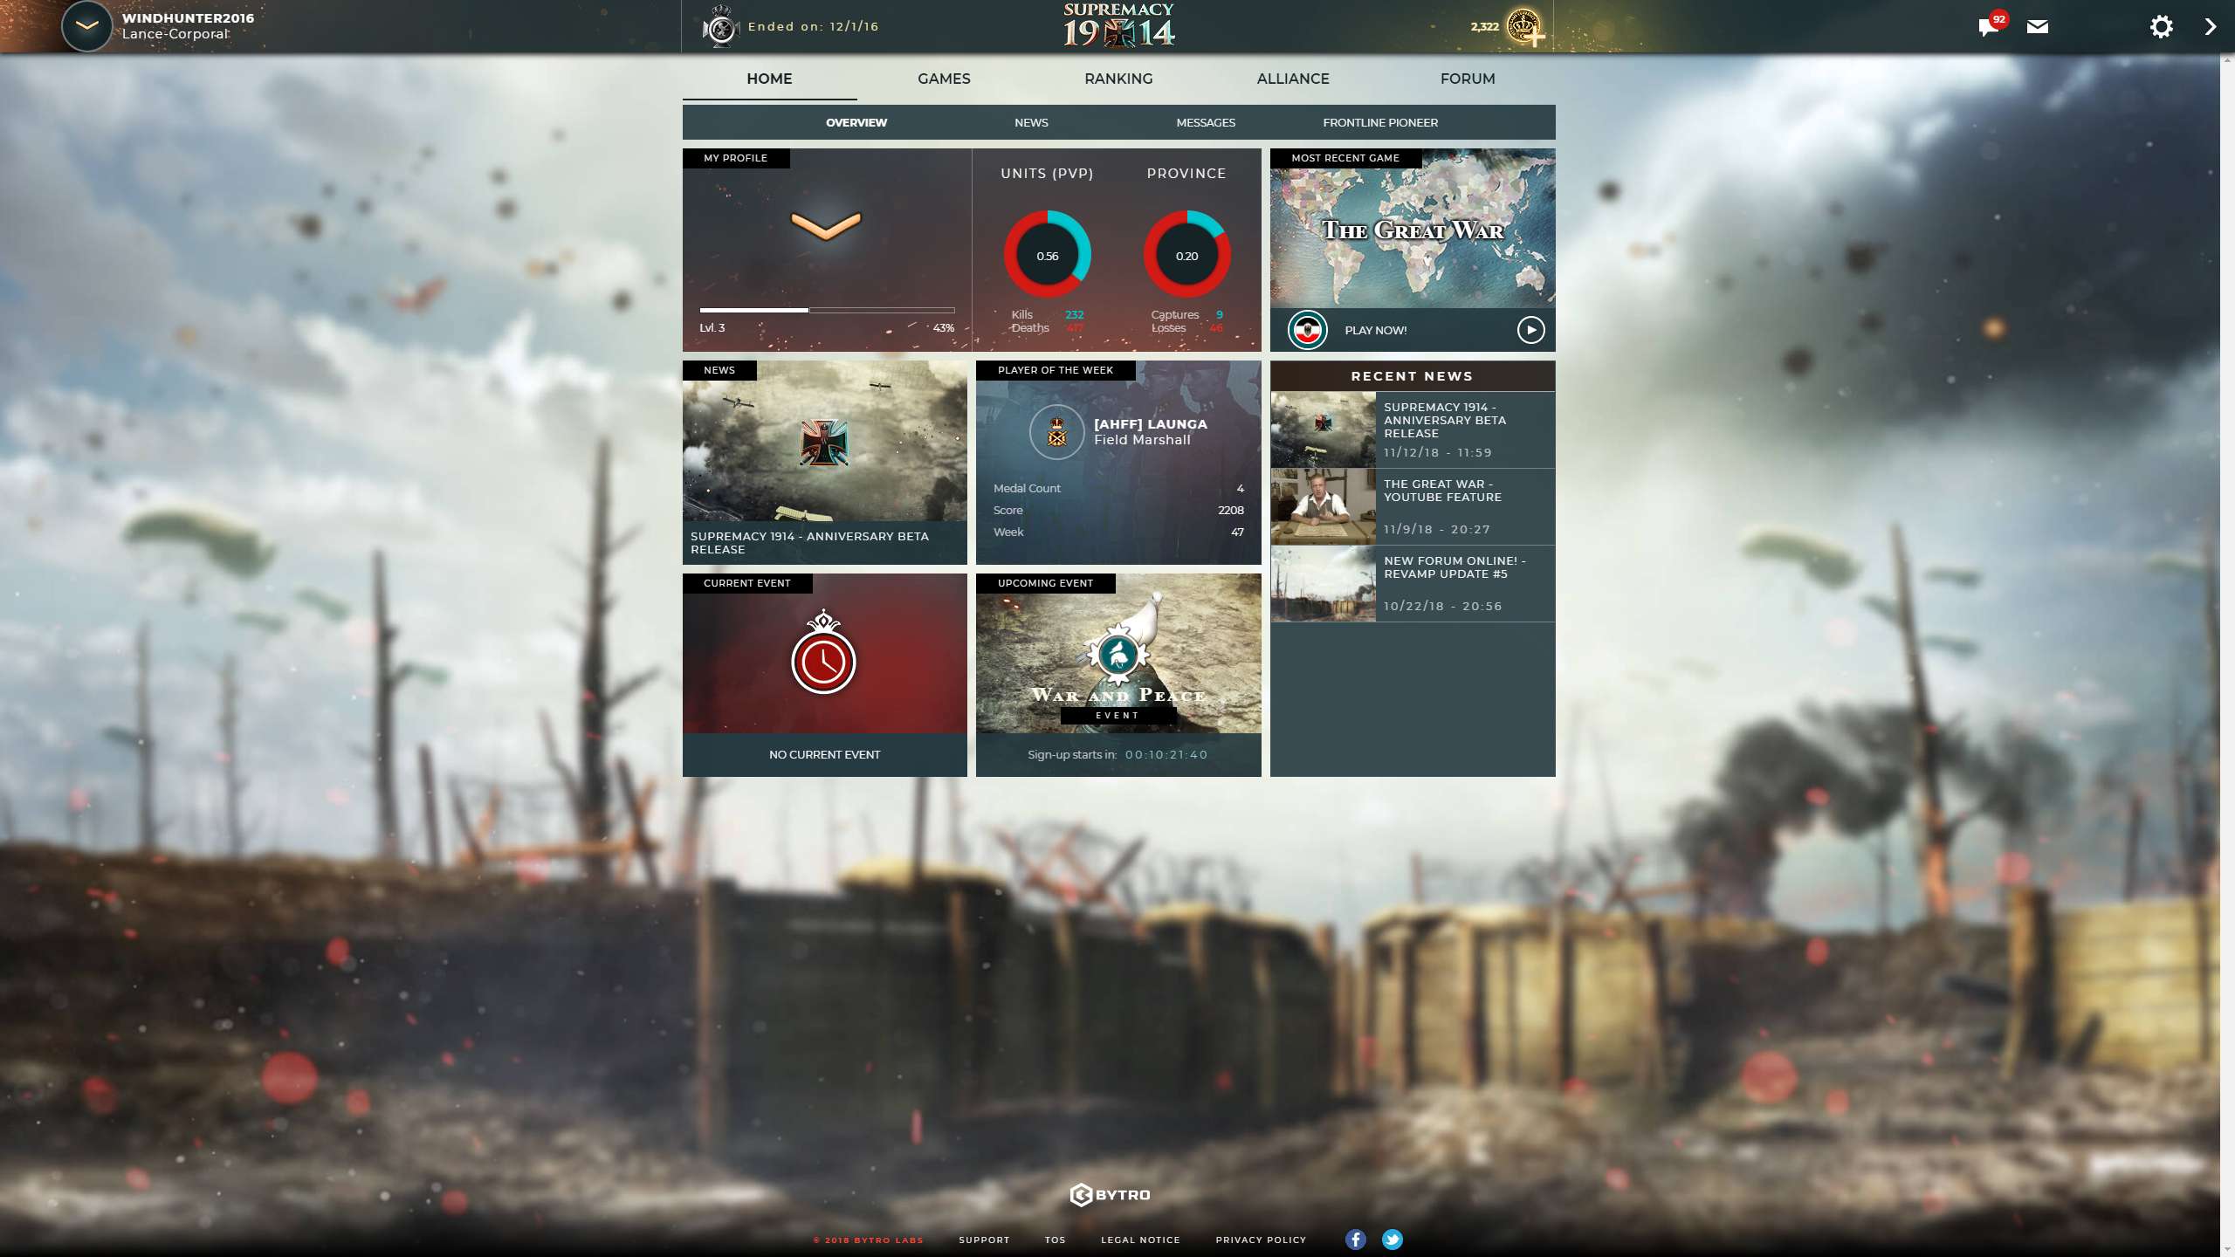Open the Twitter icon in footer
The height and width of the screenshot is (1257, 2235).
pos(1393,1240)
